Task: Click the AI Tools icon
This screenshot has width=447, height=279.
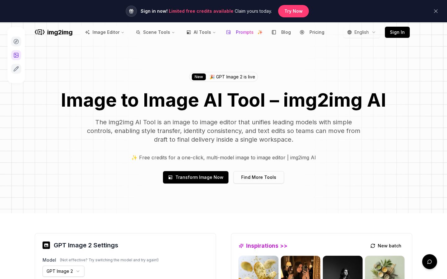Action: (x=189, y=32)
